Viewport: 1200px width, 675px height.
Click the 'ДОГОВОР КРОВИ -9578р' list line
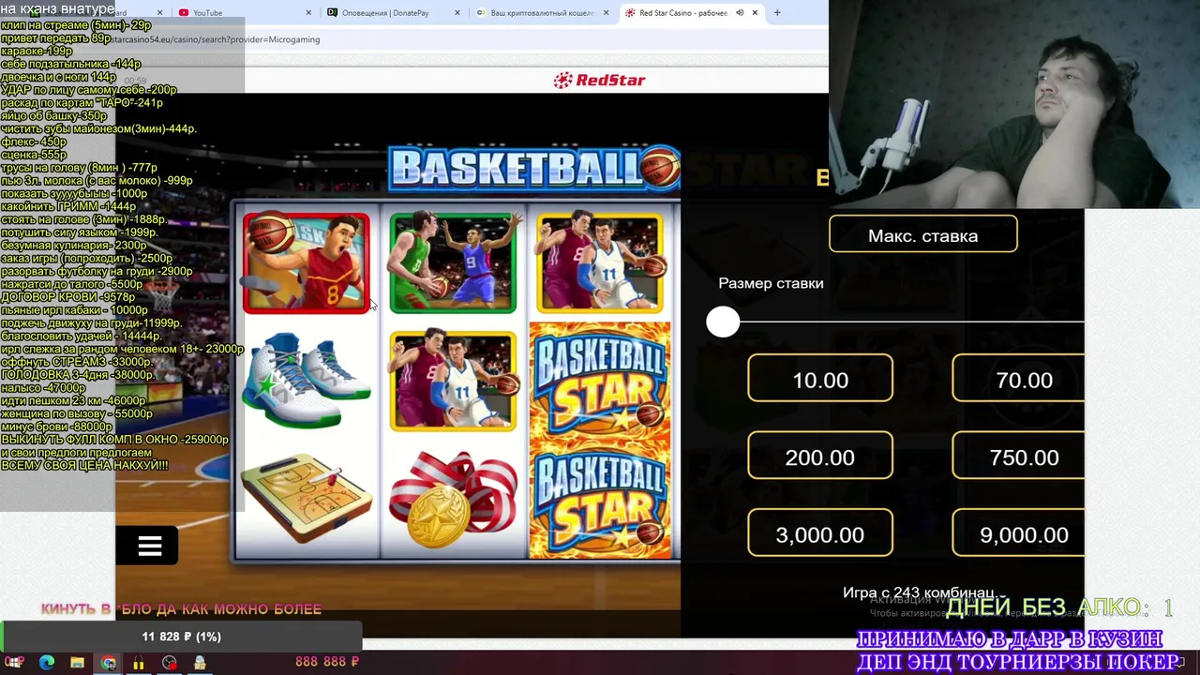coord(67,297)
